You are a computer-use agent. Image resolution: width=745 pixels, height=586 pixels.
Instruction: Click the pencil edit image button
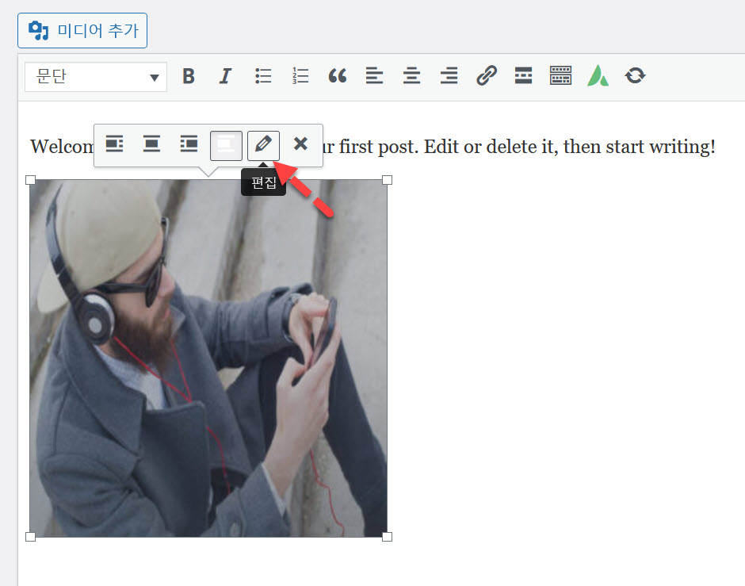(x=263, y=145)
